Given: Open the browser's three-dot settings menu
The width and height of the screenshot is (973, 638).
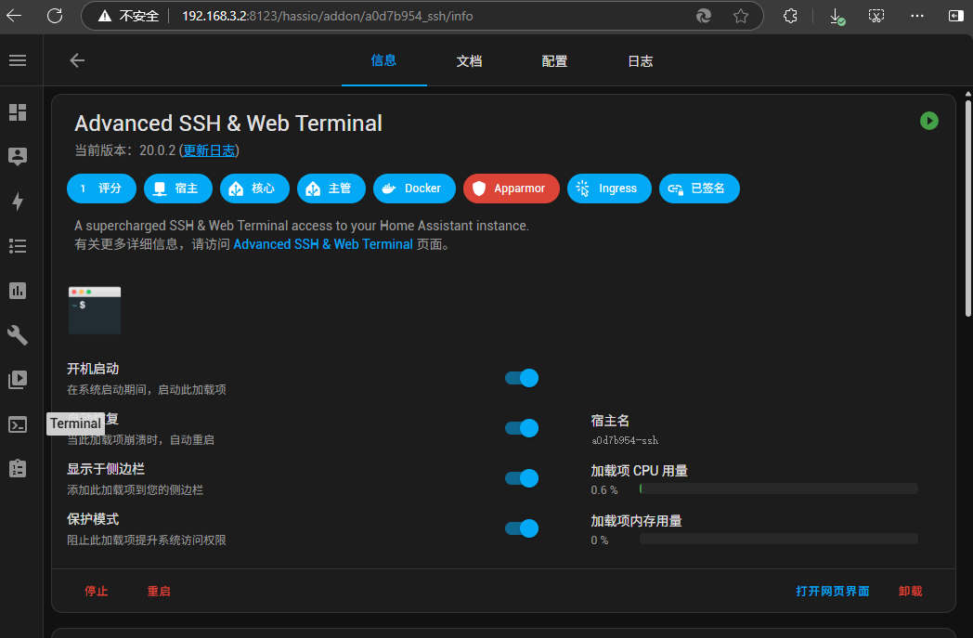Looking at the screenshot, I should (x=917, y=16).
